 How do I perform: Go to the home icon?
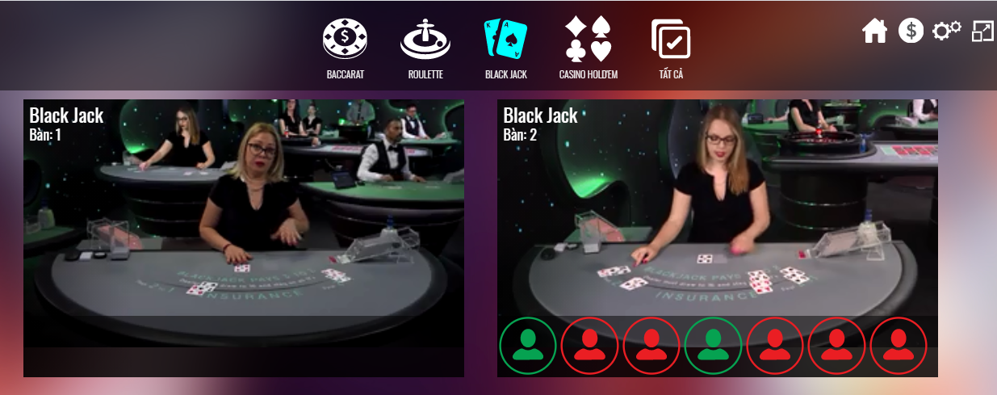[x=875, y=32]
